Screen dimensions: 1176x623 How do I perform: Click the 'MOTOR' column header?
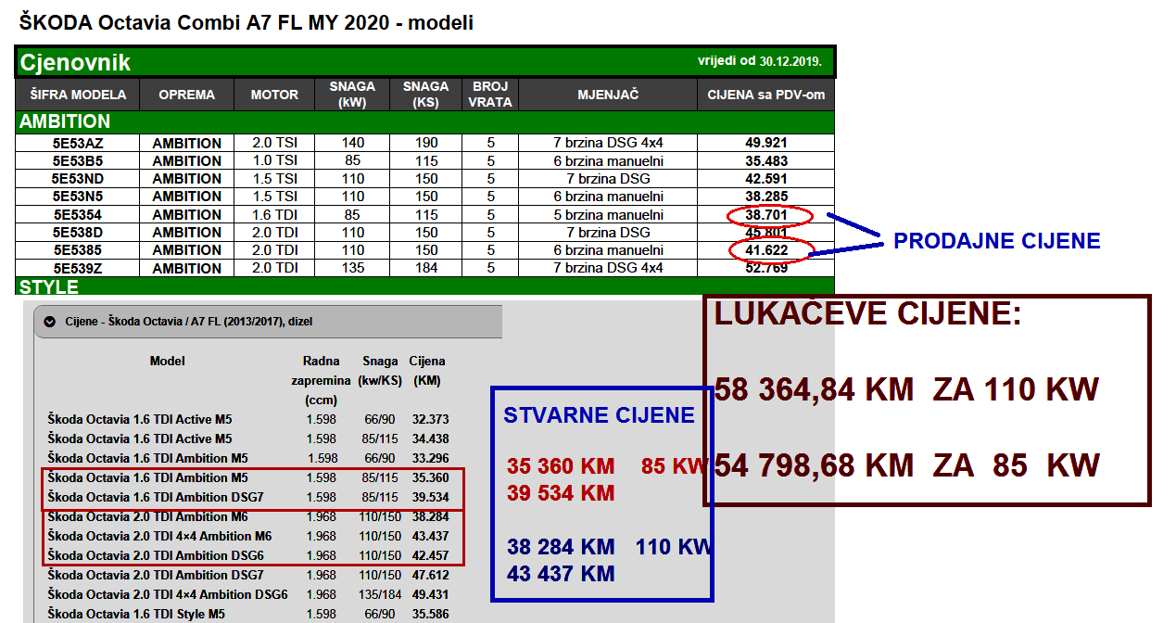[274, 95]
